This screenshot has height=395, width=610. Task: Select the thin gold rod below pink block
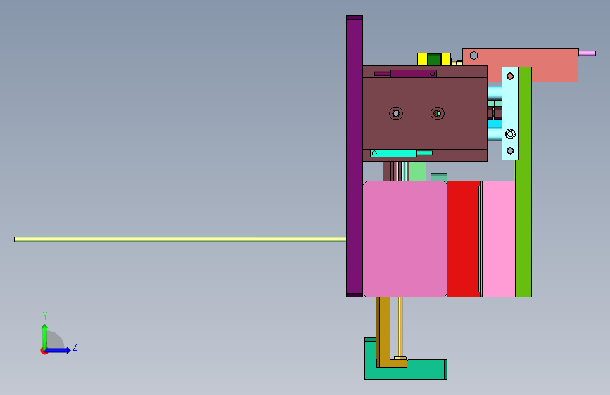[400, 328]
